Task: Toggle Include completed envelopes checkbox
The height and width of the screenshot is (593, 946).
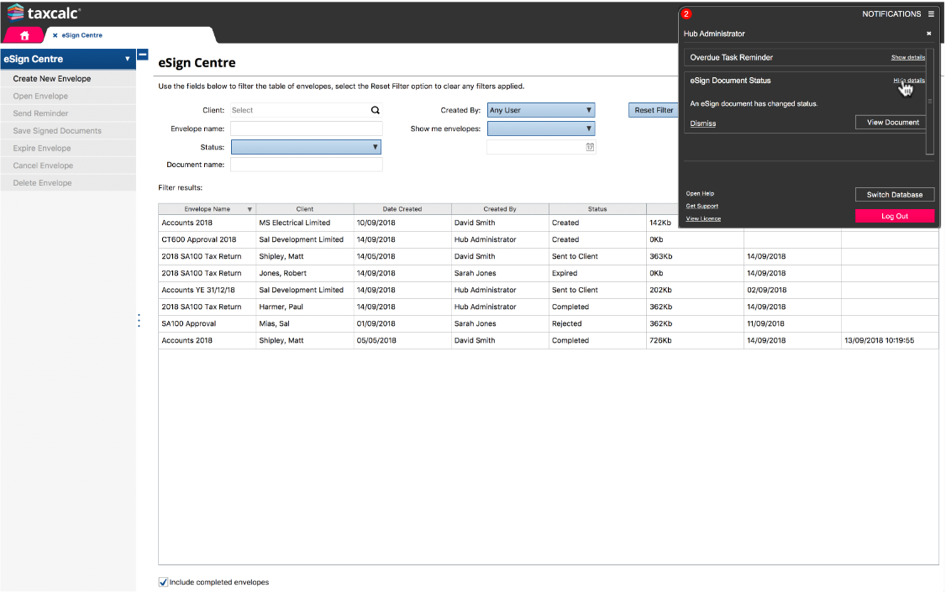Action: click(x=163, y=582)
